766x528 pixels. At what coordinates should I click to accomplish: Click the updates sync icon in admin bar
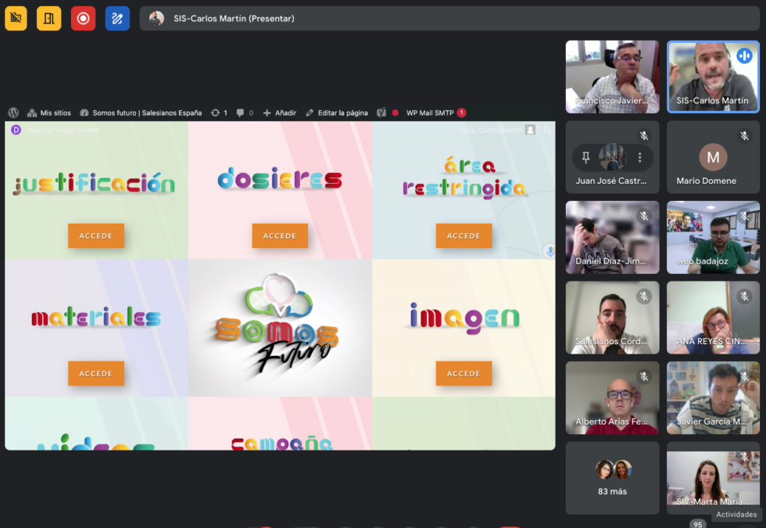tap(216, 113)
